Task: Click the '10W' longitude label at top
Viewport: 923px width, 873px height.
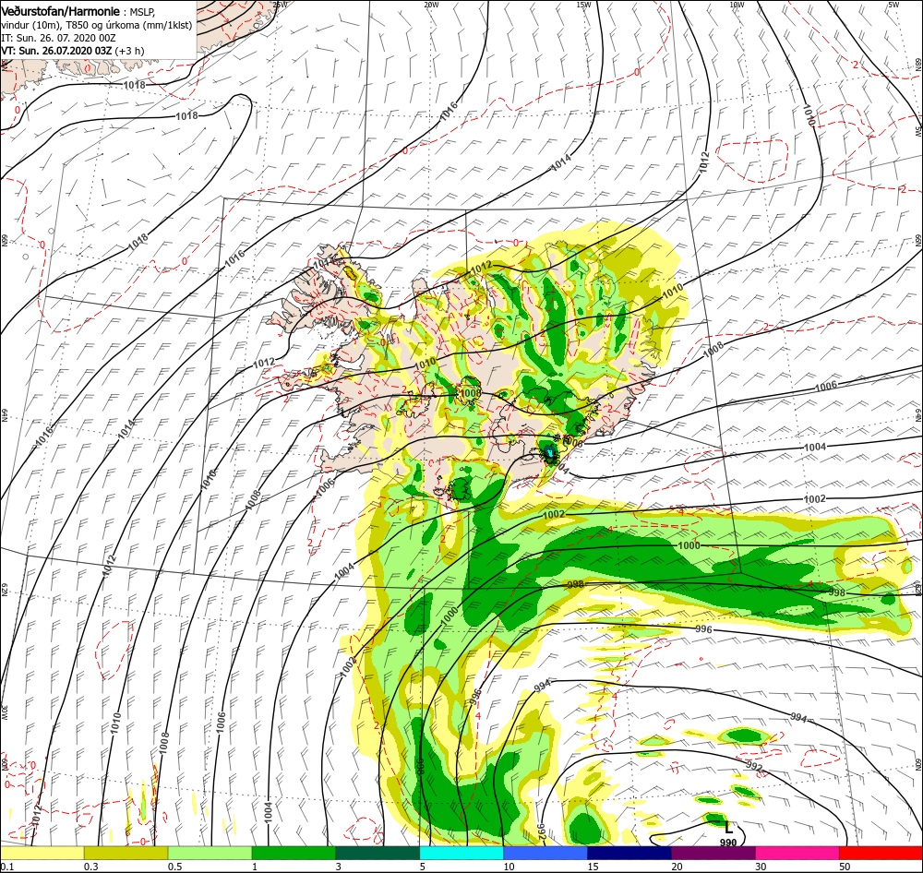Action: coord(737,5)
